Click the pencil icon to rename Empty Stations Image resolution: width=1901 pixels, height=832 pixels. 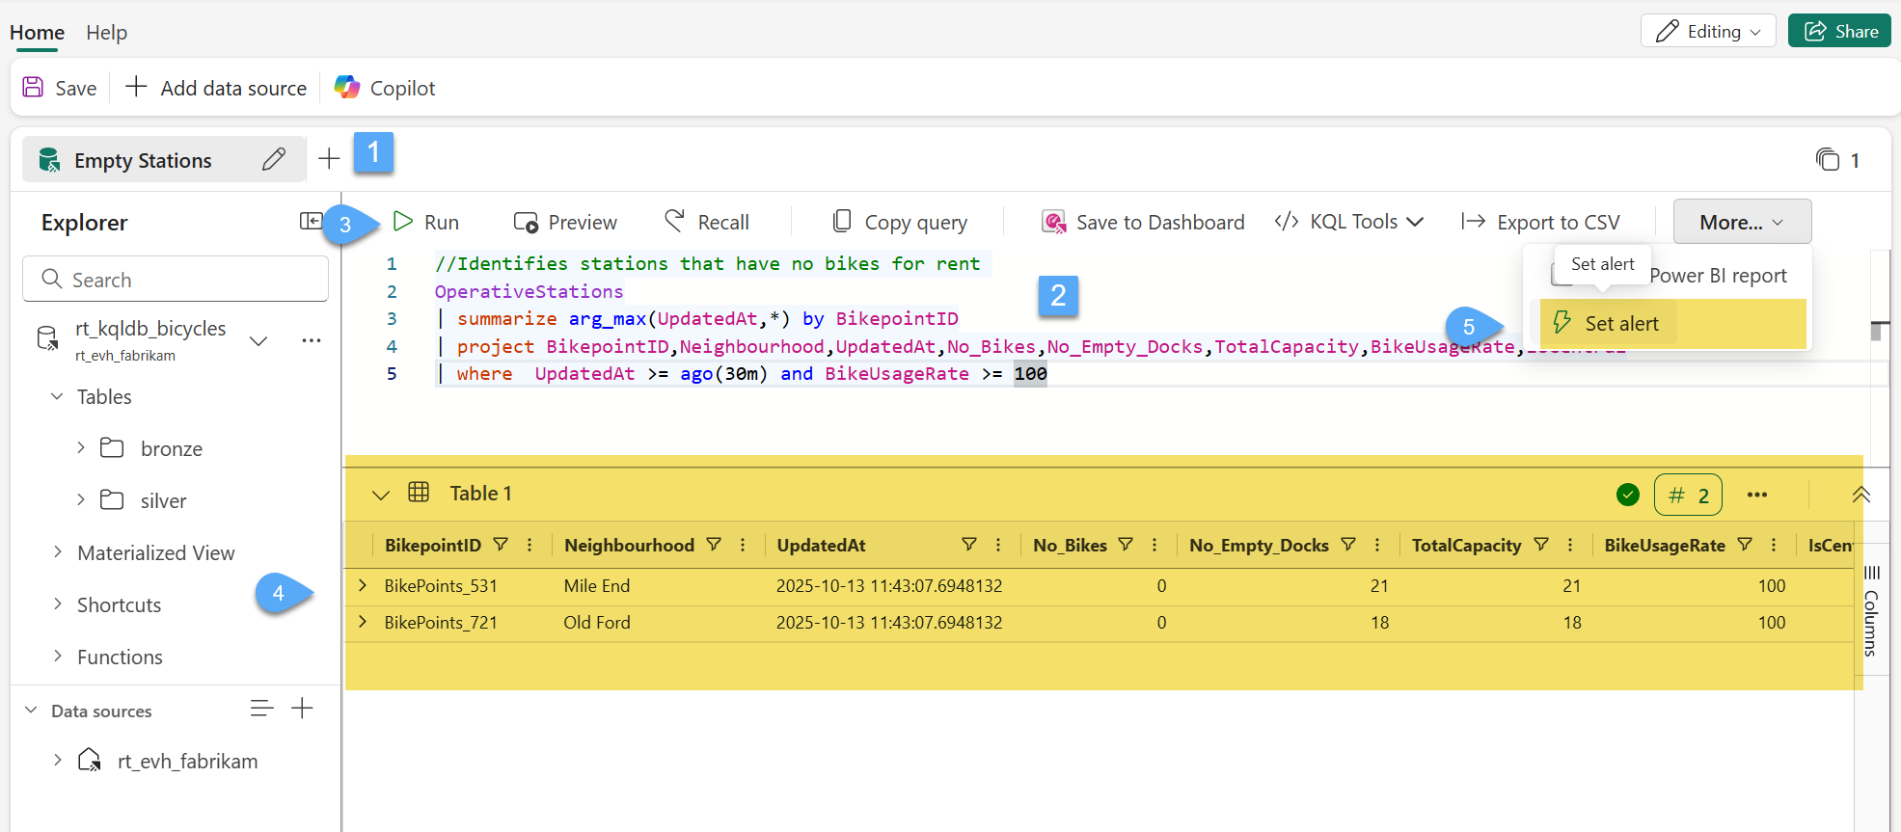click(x=274, y=159)
